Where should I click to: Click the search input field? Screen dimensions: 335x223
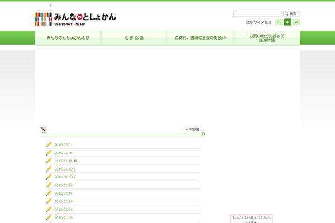257,13
